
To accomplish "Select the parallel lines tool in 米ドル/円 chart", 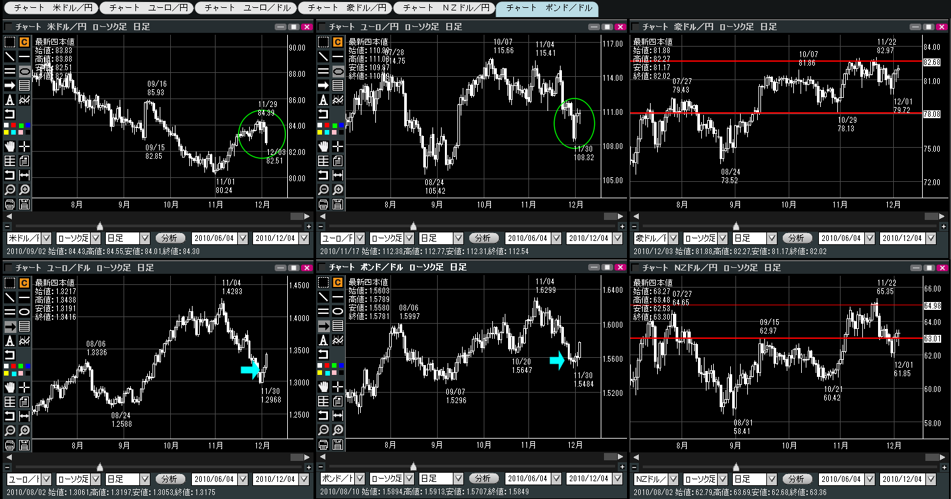I will (10, 71).
